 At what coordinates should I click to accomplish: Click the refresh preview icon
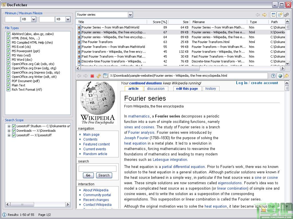coord(99,76)
